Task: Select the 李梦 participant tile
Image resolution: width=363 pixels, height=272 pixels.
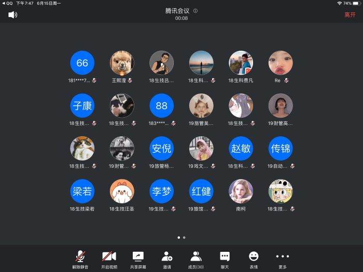Action: tap(162, 192)
